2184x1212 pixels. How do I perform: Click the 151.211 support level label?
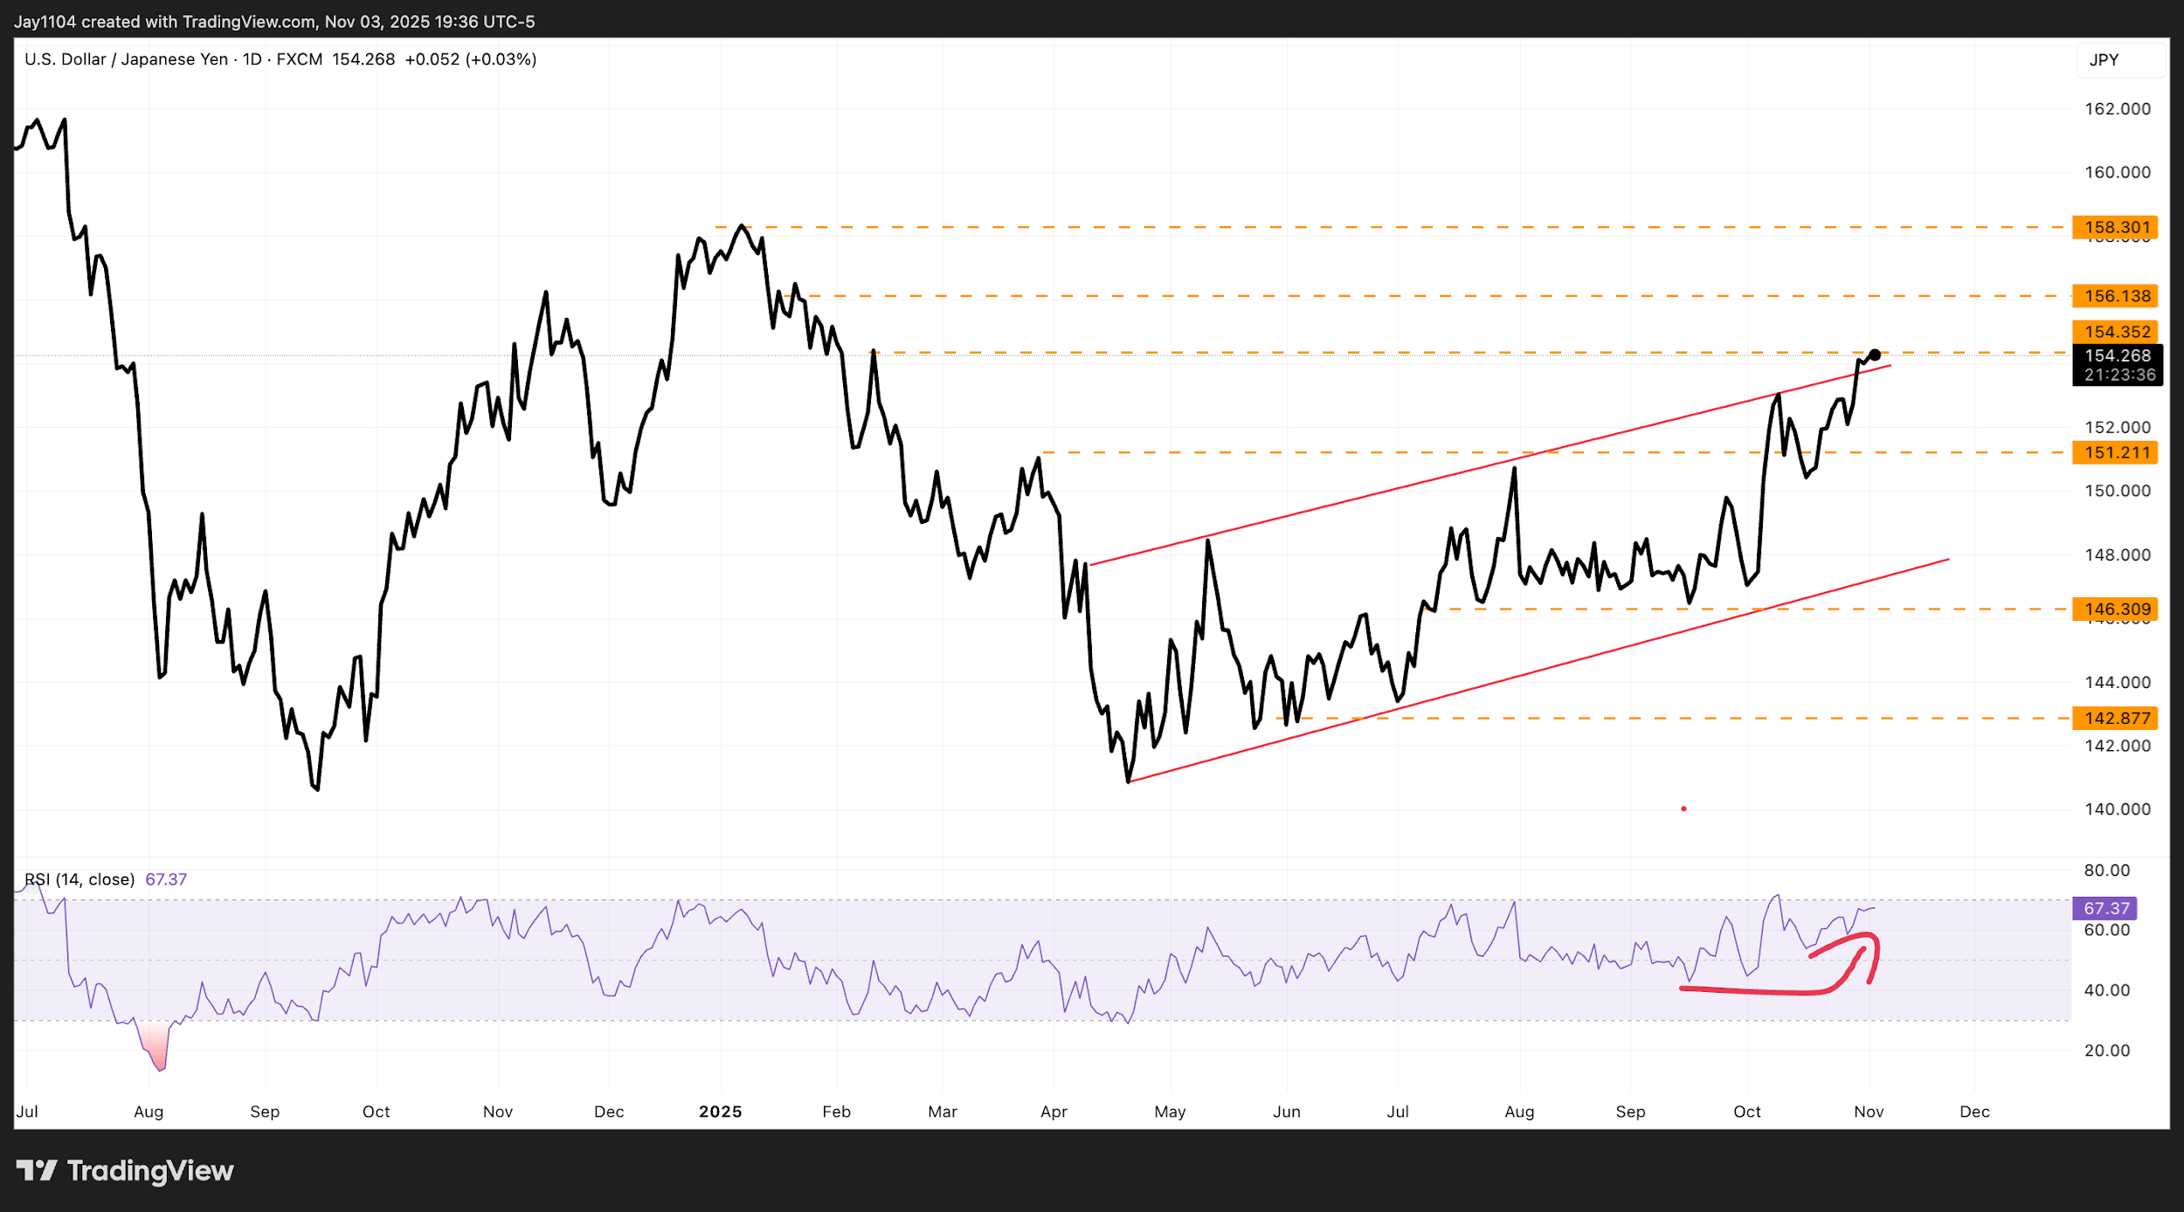(2116, 452)
